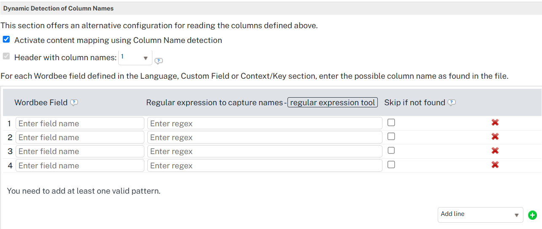Expand the Add line dropdown
The width and height of the screenshot is (542, 229).
[480, 215]
